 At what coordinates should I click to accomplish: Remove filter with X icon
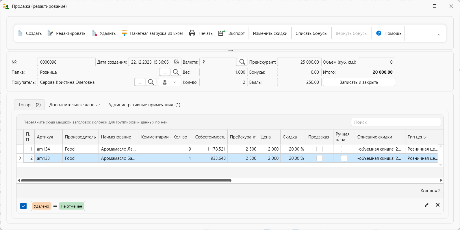[438, 205]
